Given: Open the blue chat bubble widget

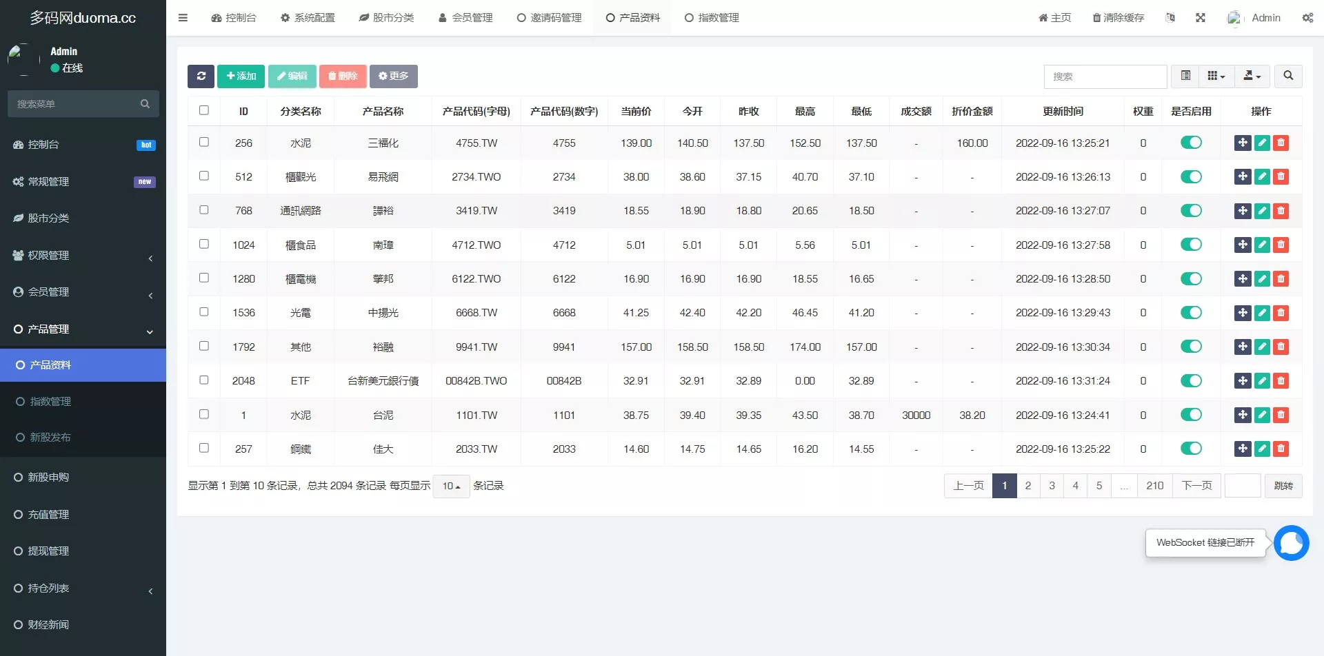Looking at the screenshot, I should click(x=1291, y=543).
